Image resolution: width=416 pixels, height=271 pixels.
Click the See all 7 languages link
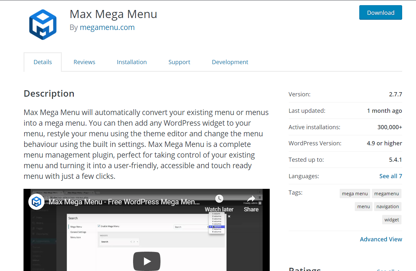tap(391, 176)
